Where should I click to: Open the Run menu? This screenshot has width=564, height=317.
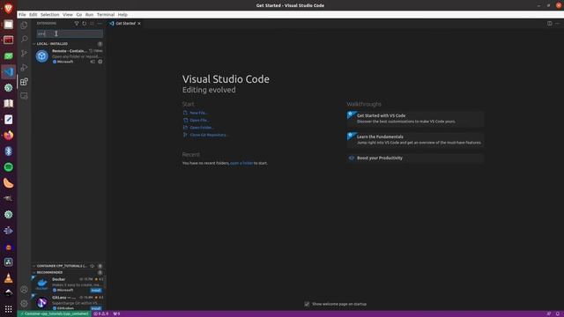click(89, 15)
